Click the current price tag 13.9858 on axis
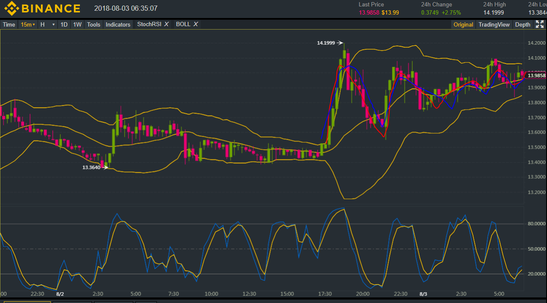The image size is (547, 303). click(x=536, y=75)
